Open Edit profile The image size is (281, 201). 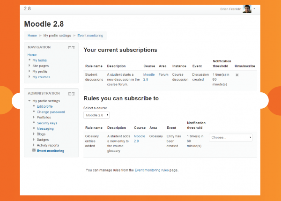(x=44, y=106)
